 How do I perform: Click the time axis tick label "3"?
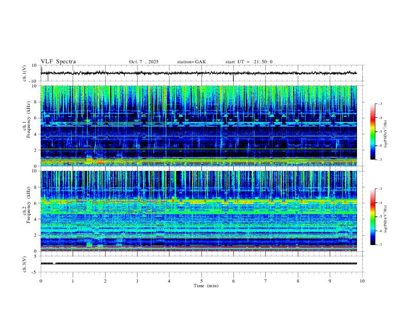point(138,281)
